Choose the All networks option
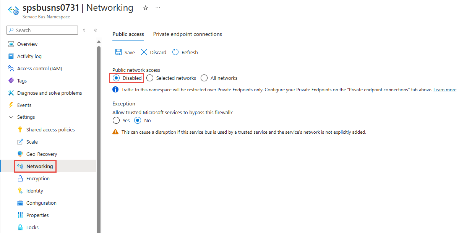 click(x=204, y=78)
